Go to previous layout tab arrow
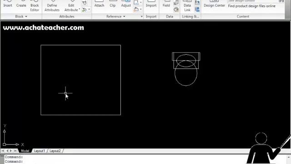This screenshot has width=291, height=164. click(x=7, y=151)
